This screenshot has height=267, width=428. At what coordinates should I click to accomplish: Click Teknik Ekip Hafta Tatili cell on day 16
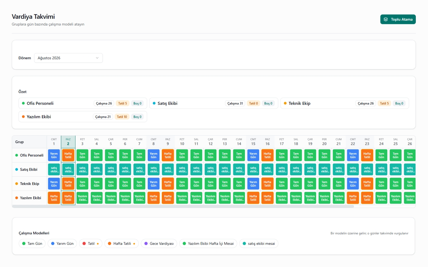pyautogui.click(x=267, y=184)
